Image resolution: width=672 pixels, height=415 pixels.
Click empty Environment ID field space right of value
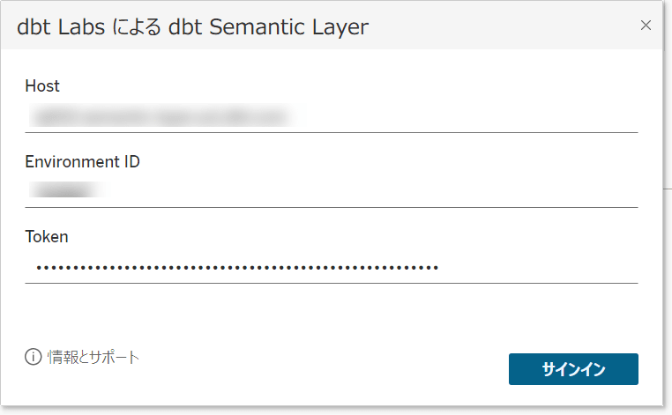click(x=370, y=190)
